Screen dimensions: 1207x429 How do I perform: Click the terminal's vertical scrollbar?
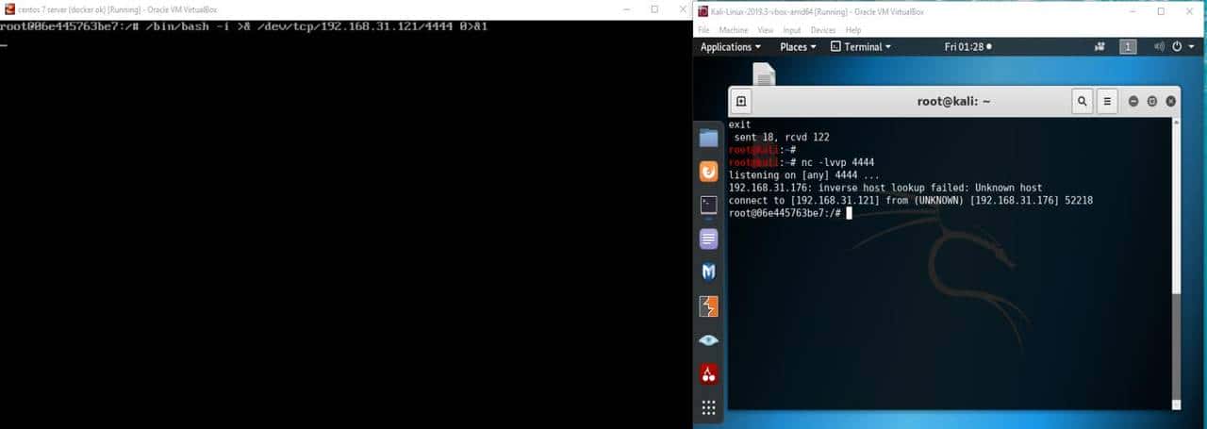(x=1175, y=349)
